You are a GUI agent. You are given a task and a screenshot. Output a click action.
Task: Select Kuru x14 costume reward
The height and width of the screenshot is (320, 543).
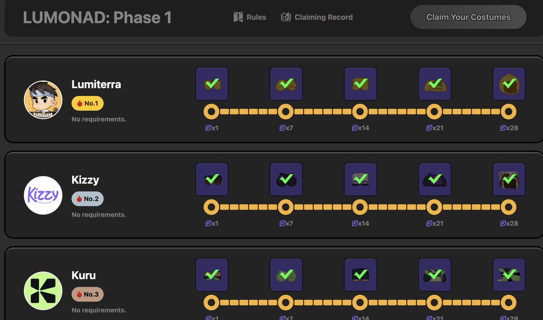pyautogui.click(x=360, y=275)
